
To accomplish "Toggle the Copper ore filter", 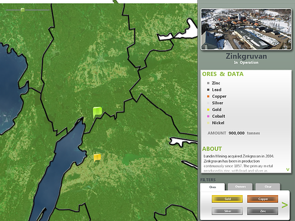I will 263,199.
